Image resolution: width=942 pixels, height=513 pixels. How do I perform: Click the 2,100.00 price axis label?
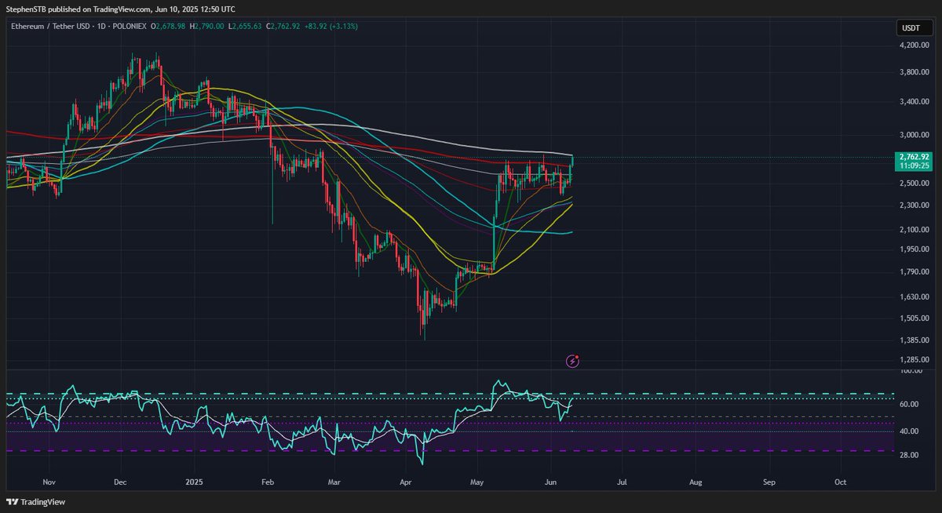pyautogui.click(x=915, y=229)
